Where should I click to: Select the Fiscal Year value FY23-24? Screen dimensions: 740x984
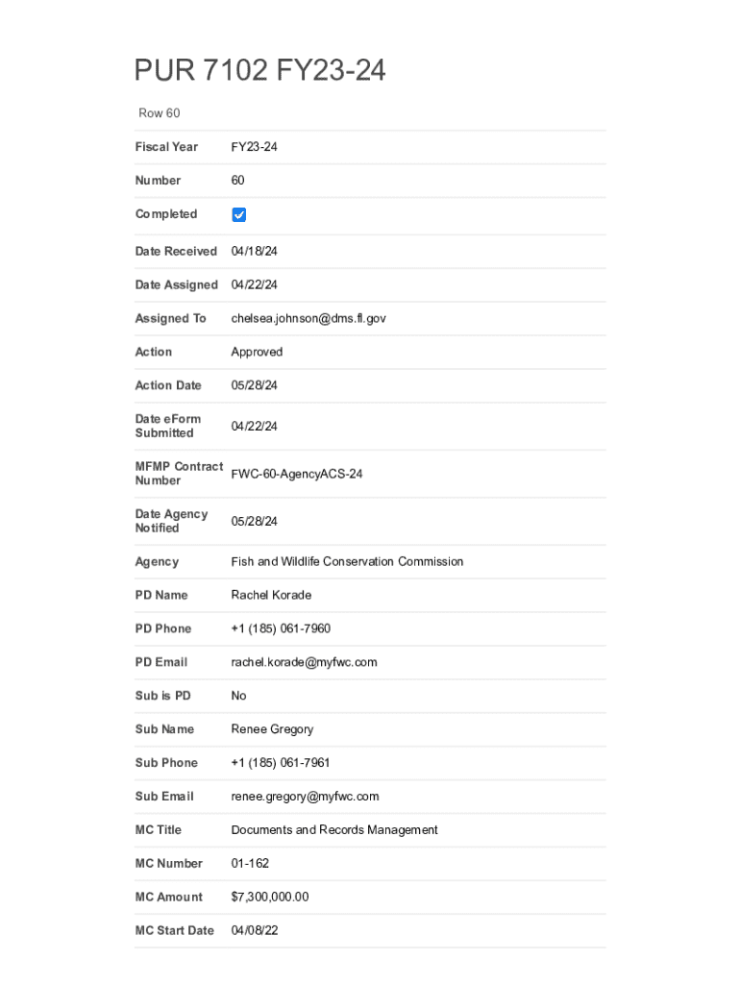[254, 147]
